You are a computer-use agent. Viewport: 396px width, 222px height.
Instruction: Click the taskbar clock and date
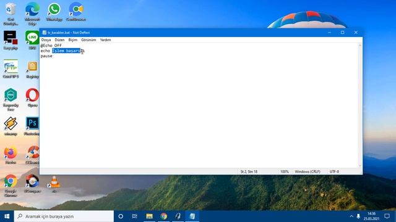pos(371,216)
